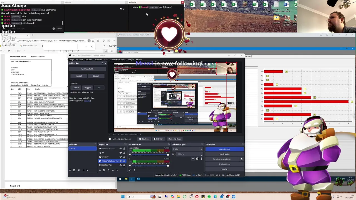
Task: Hide the ss source with its eye
Action: click(x=120, y=153)
